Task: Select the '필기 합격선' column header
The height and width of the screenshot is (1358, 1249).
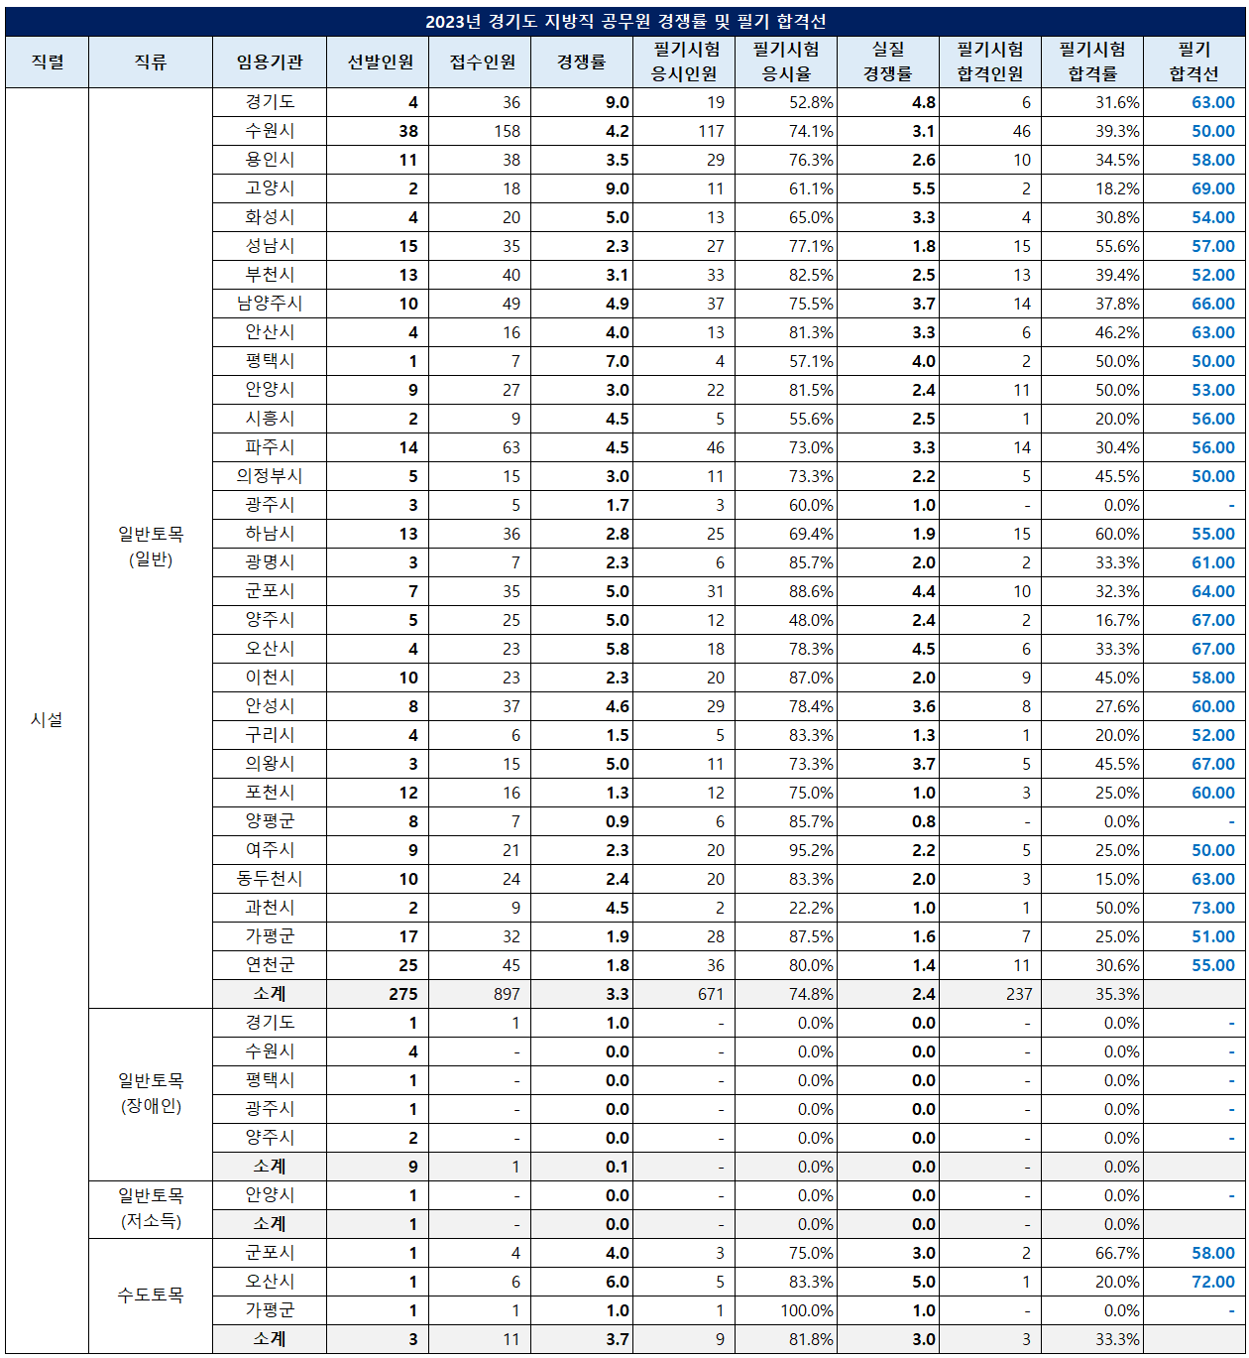Action: click(1194, 62)
